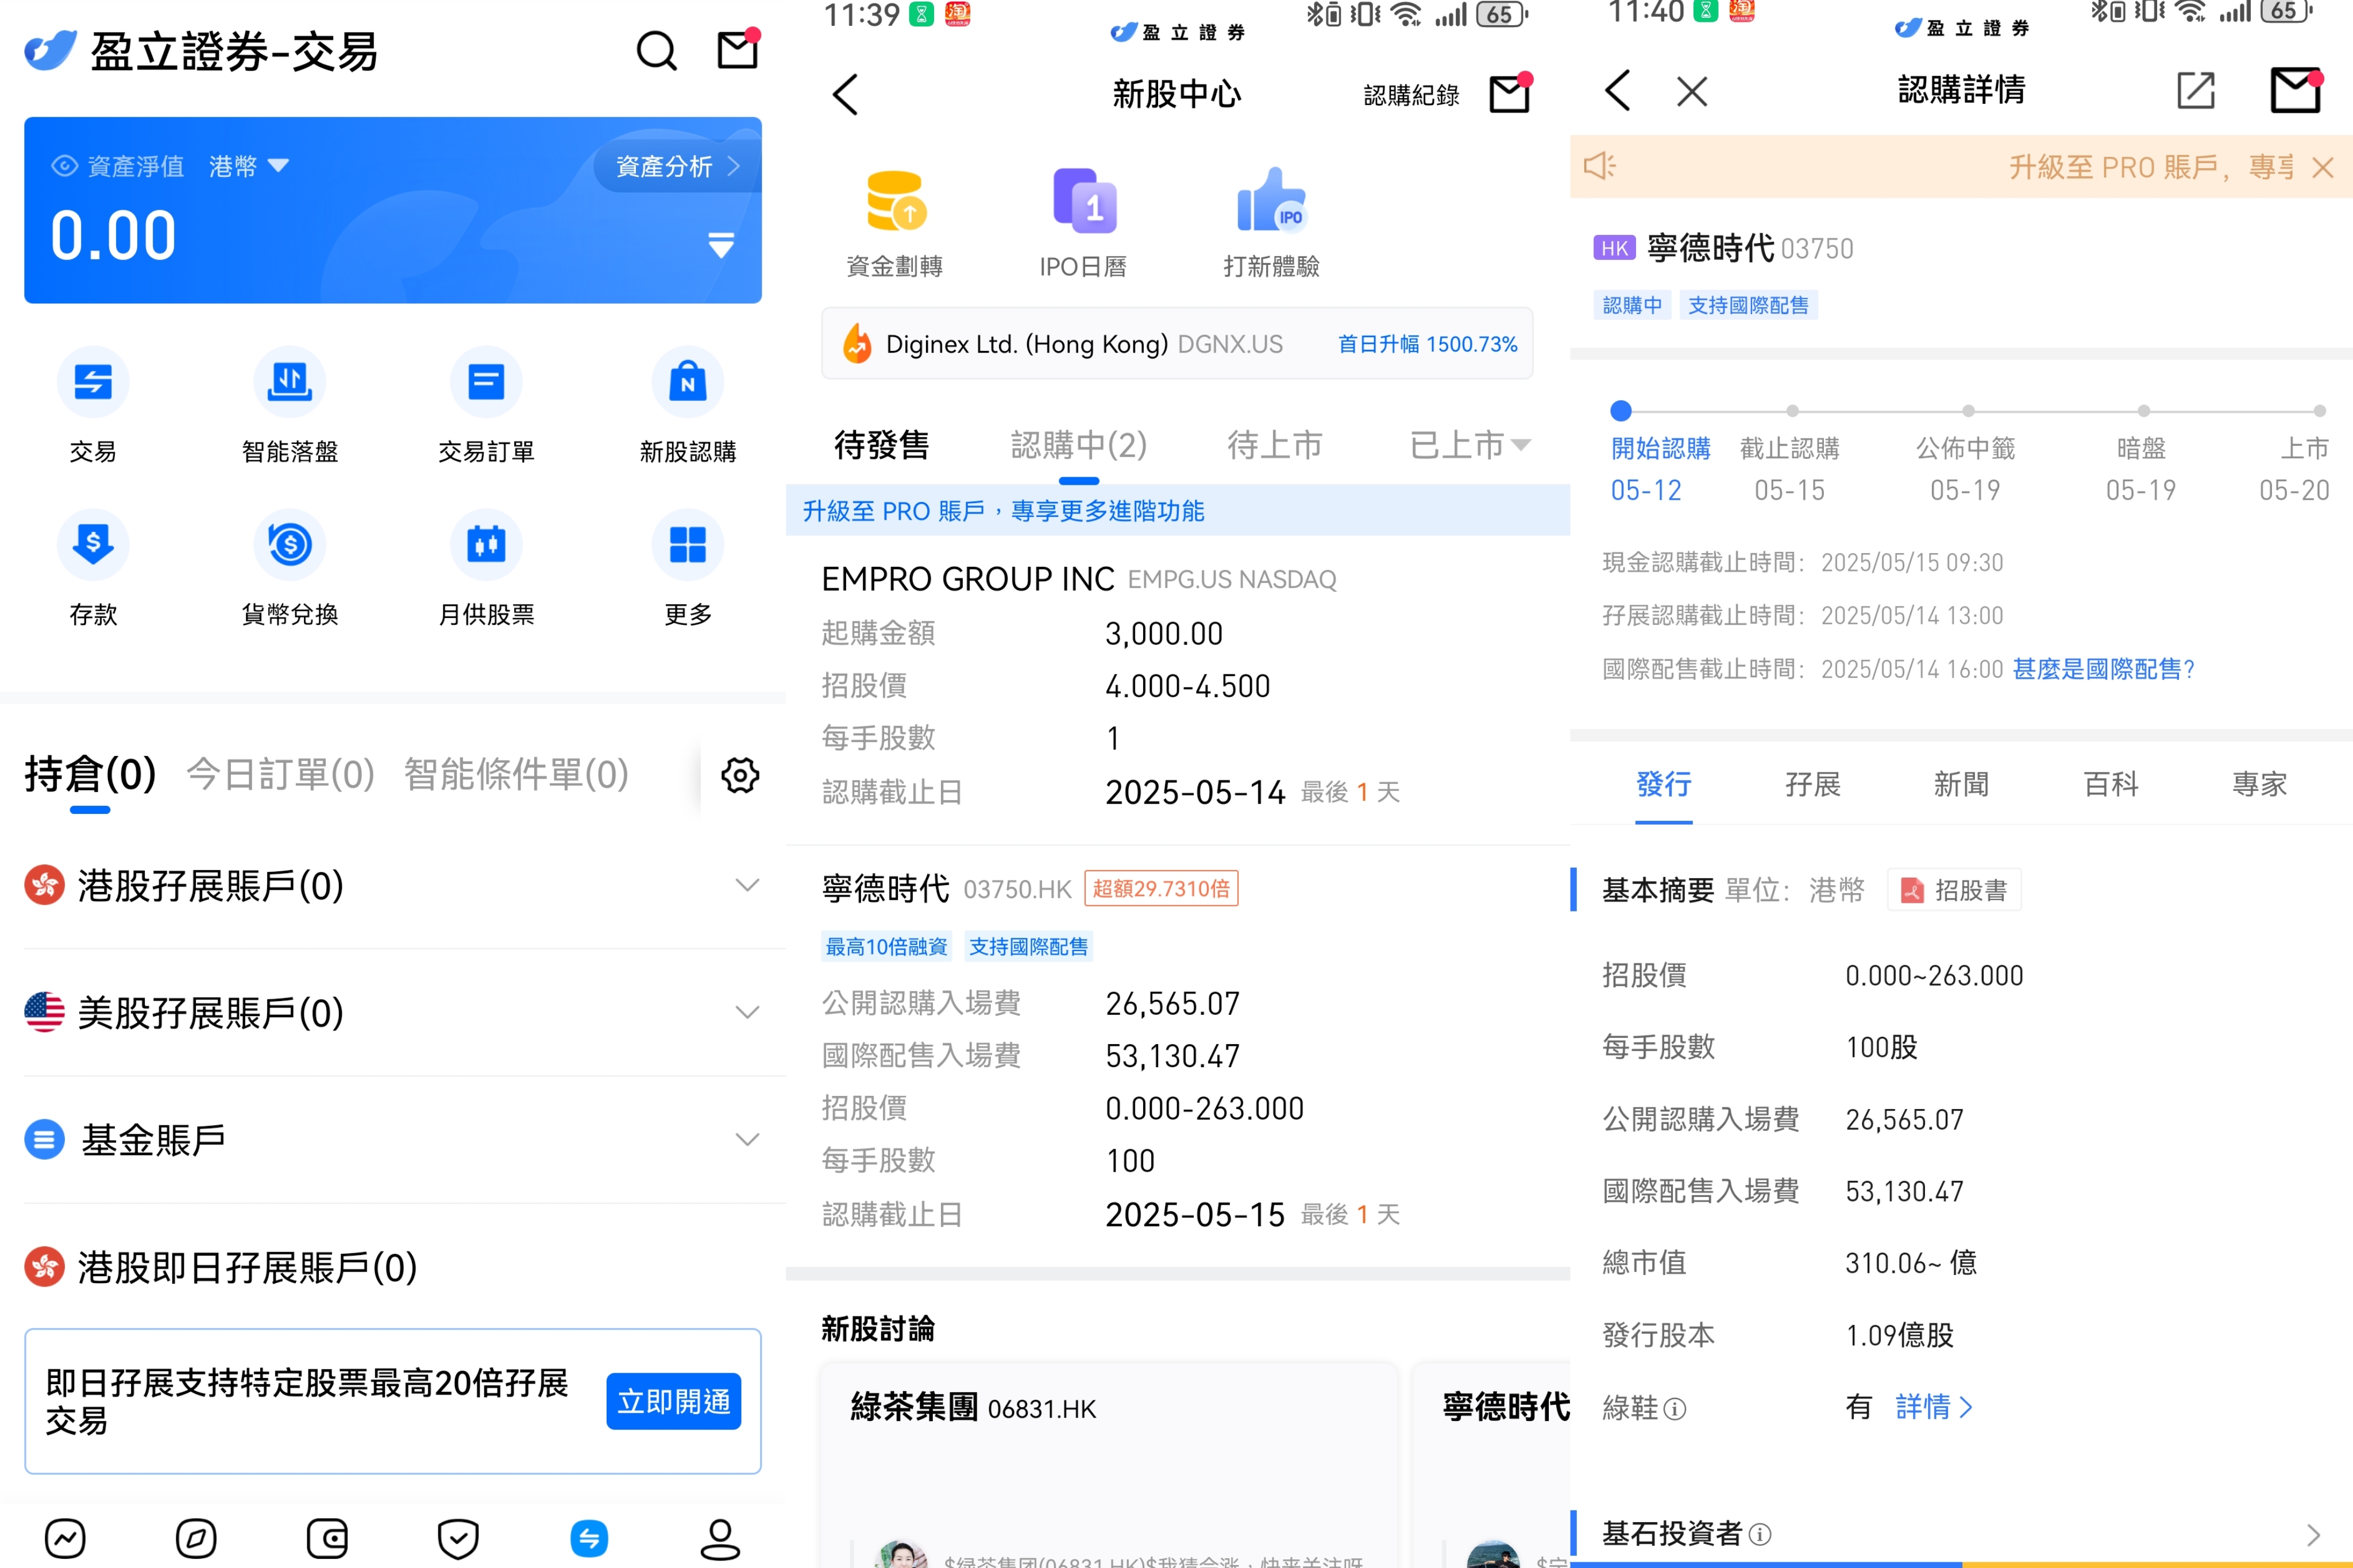Open 港幣 currency dropdown
Screen dimensions: 2353x1568
(x=249, y=166)
